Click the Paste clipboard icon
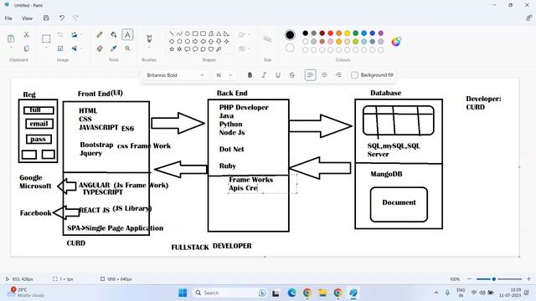The height and width of the screenshot is (301, 536). (x=11, y=38)
